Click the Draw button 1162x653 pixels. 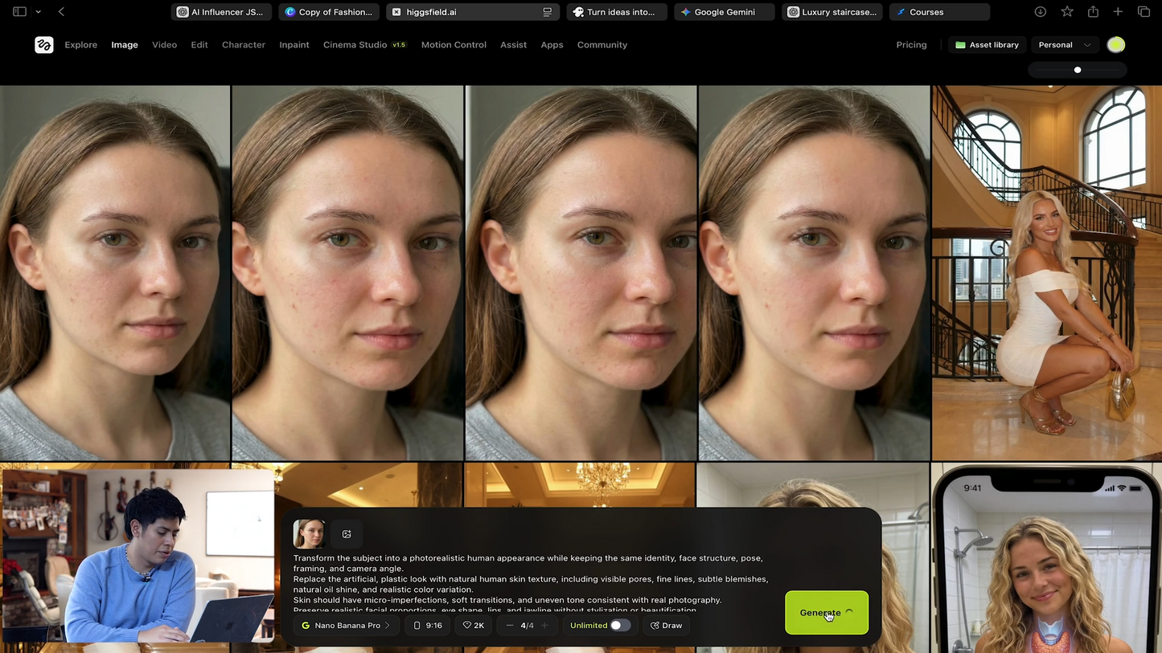click(667, 626)
